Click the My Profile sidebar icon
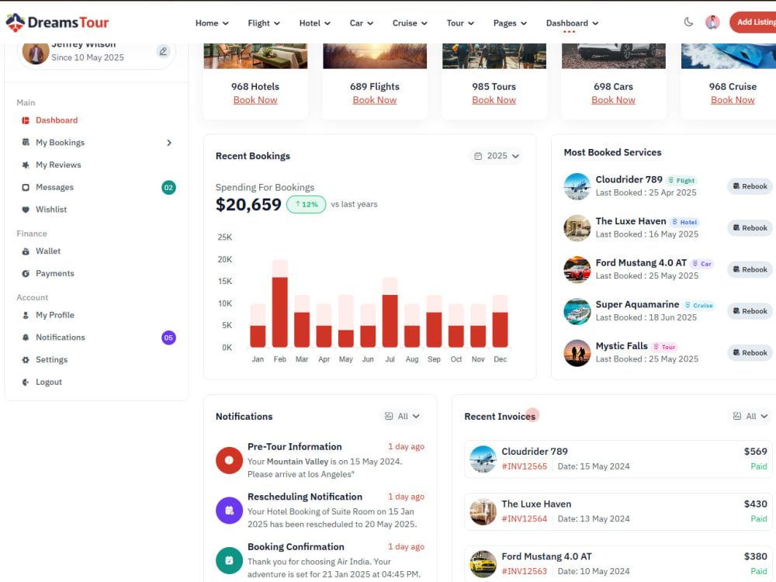This screenshot has width=776, height=582. [26, 315]
